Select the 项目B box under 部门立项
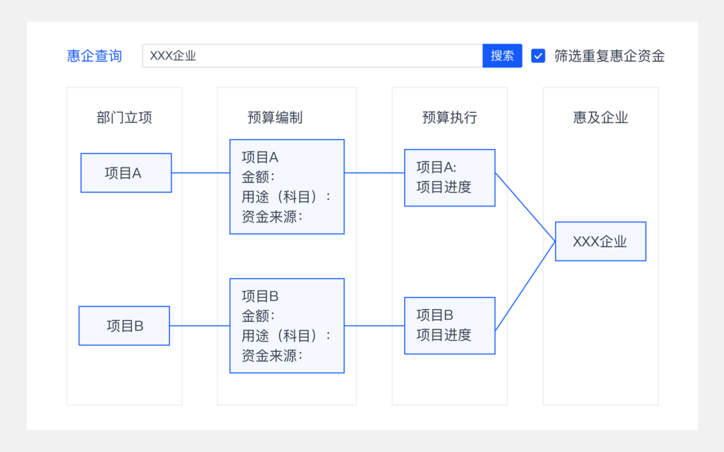Image resolution: width=724 pixels, height=452 pixels. pyautogui.click(x=124, y=325)
